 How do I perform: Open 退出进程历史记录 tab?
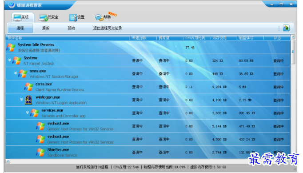pos(108,28)
